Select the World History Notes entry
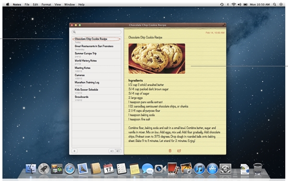The width and height of the screenshot is (288, 181). click(x=96, y=62)
